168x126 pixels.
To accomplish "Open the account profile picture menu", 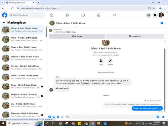I will tap(161, 15).
